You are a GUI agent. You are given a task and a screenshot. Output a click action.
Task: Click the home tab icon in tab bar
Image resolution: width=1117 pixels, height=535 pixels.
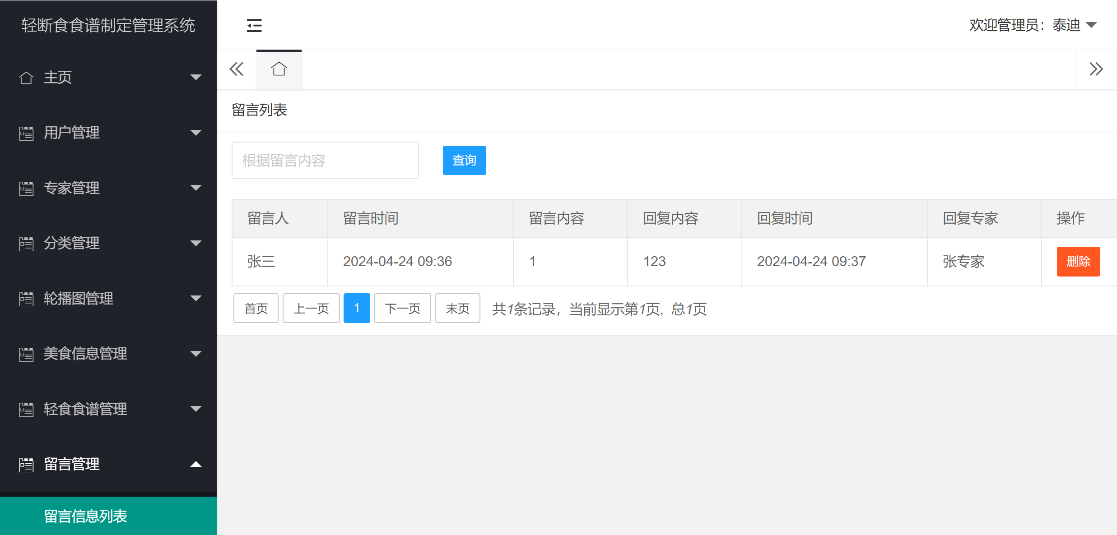pos(279,69)
